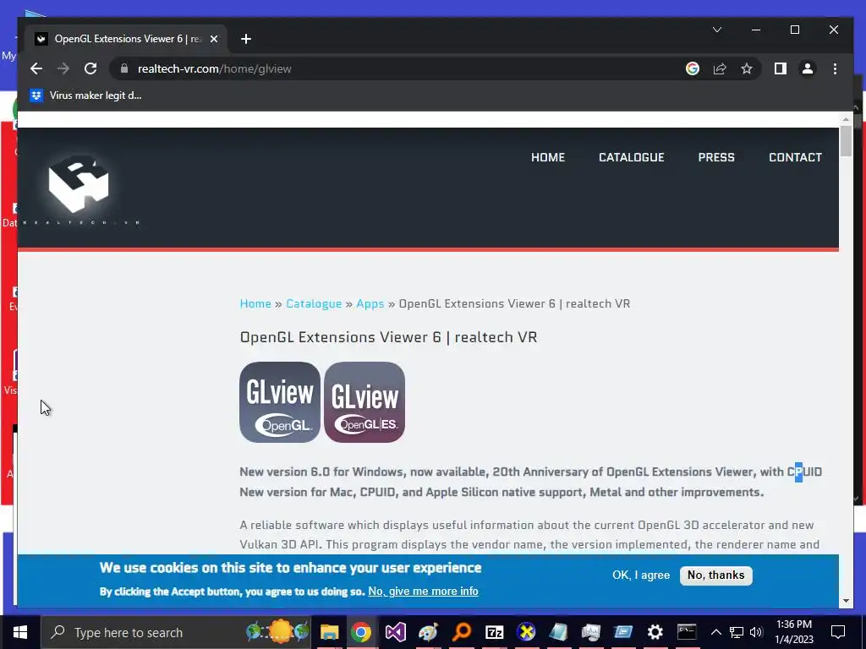The image size is (866, 649).
Task: Click the page vertical scrollbar thumb
Action: [x=846, y=141]
